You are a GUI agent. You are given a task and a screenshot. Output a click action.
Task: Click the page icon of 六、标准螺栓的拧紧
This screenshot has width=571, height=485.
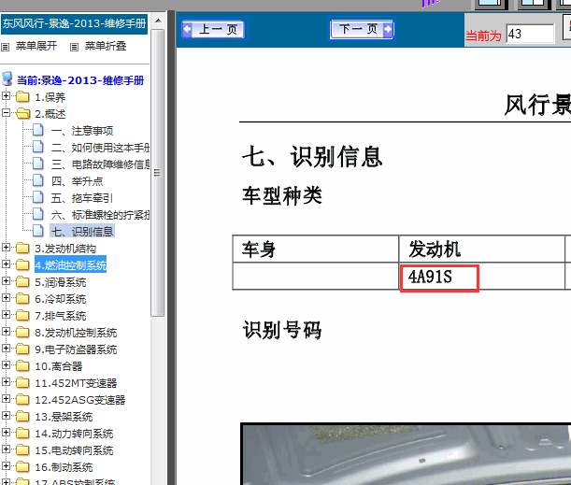(38, 214)
